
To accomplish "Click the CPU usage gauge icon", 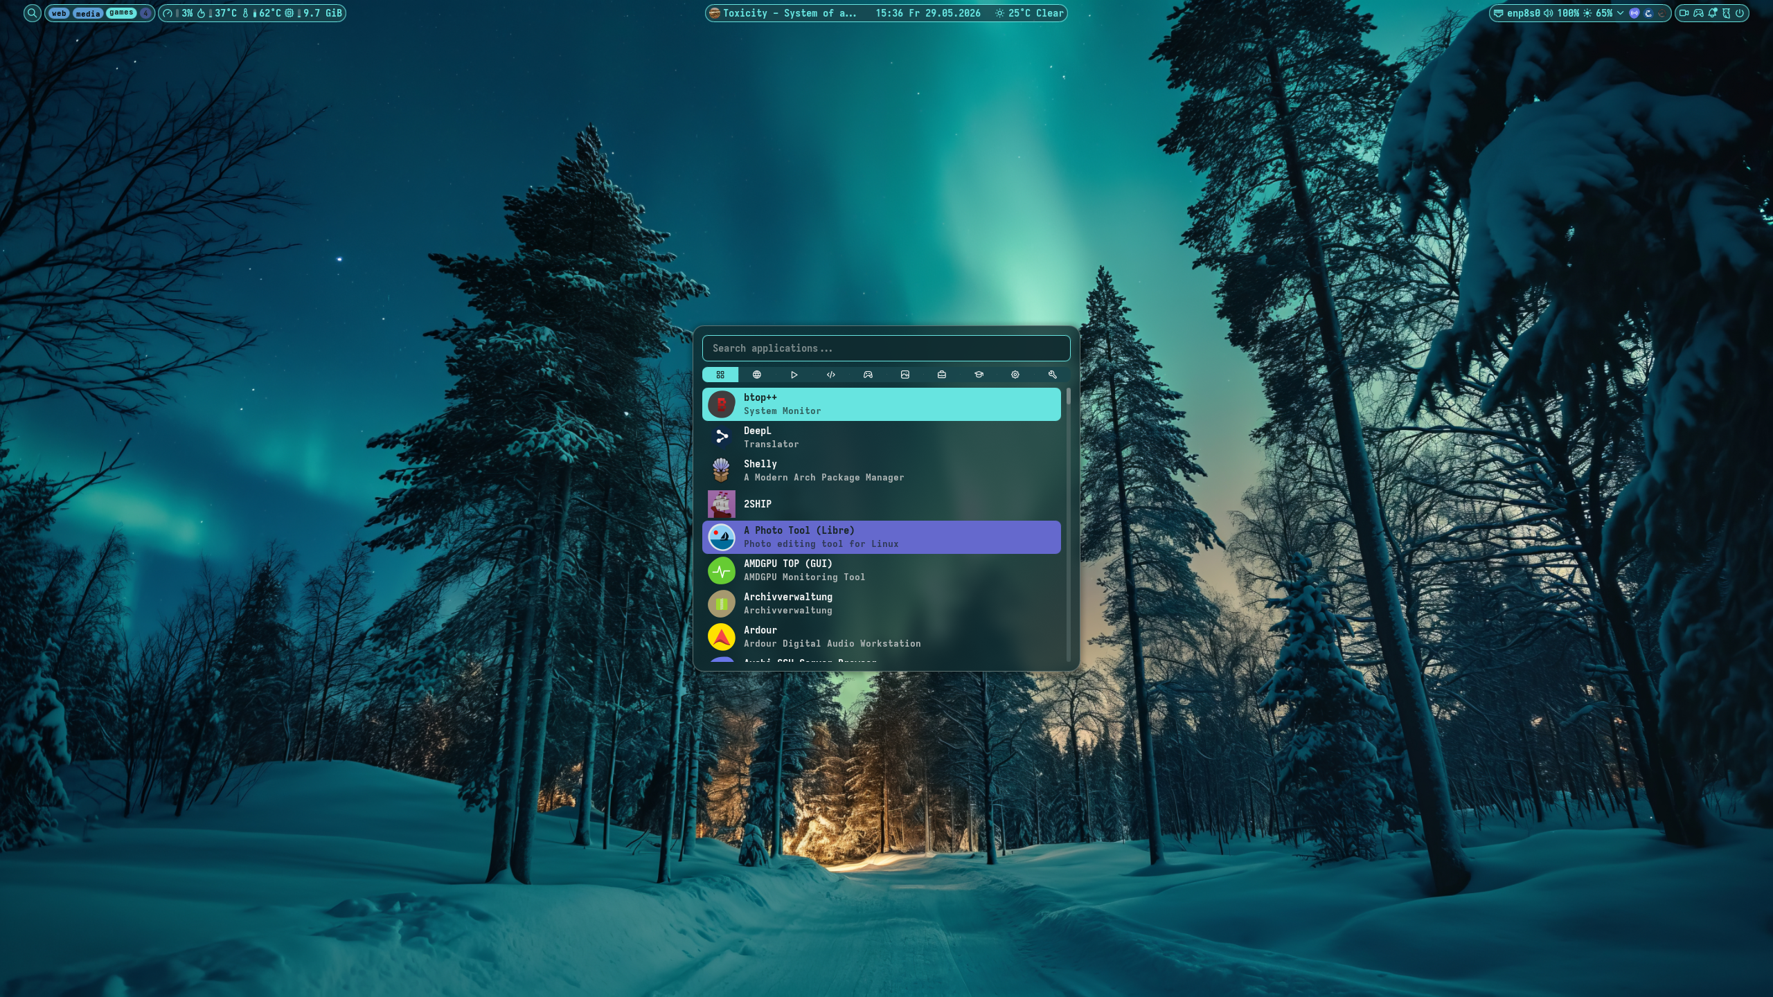I will (167, 13).
